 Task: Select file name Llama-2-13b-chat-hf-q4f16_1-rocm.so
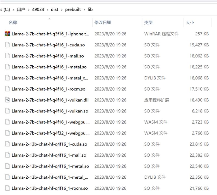pos(50,188)
